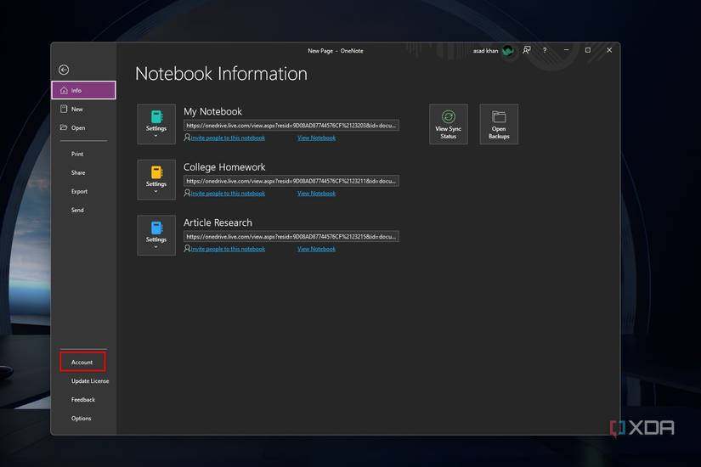Invite people to College Homework notebook
The image size is (701, 467).
(x=228, y=194)
